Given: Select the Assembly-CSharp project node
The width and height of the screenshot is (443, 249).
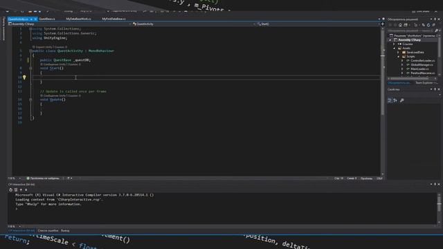Looking at the screenshot, I should coord(409,40).
